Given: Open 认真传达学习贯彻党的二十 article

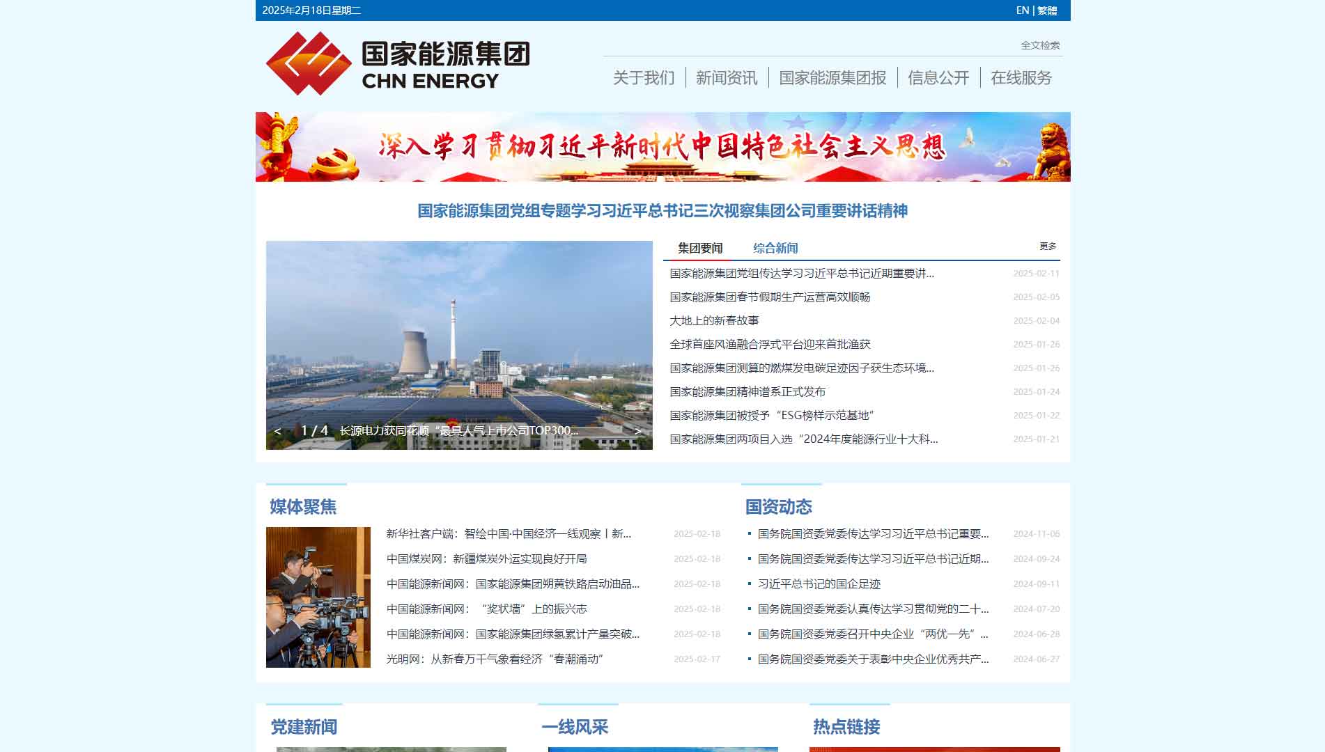Looking at the screenshot, I should pos(874,609).
